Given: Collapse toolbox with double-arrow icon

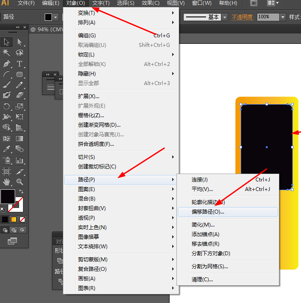Looking at the screenshot, I should click(18, 27).
